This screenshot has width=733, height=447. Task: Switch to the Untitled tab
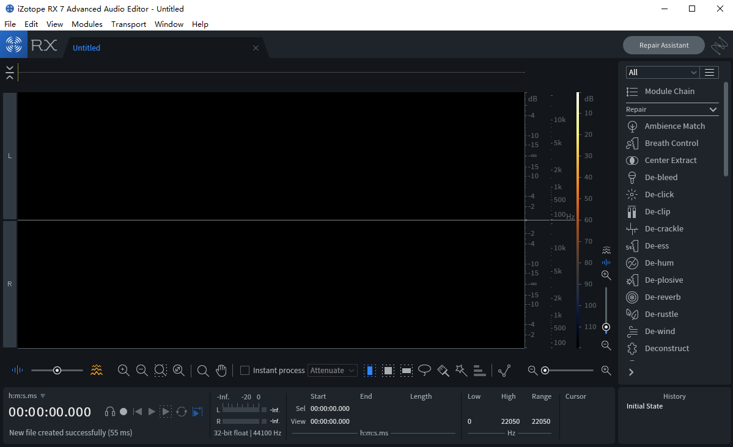86,48
